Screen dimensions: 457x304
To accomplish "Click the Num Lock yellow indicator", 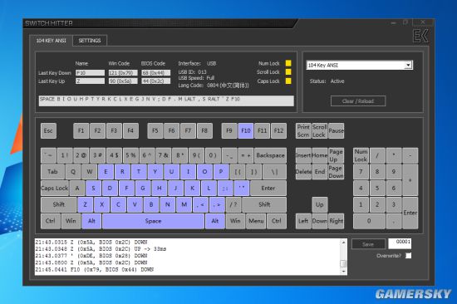I will [288, 63].
